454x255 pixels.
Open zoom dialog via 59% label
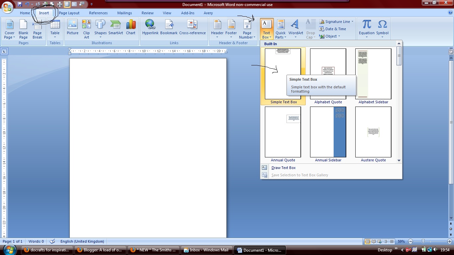(x=401, y=241)
